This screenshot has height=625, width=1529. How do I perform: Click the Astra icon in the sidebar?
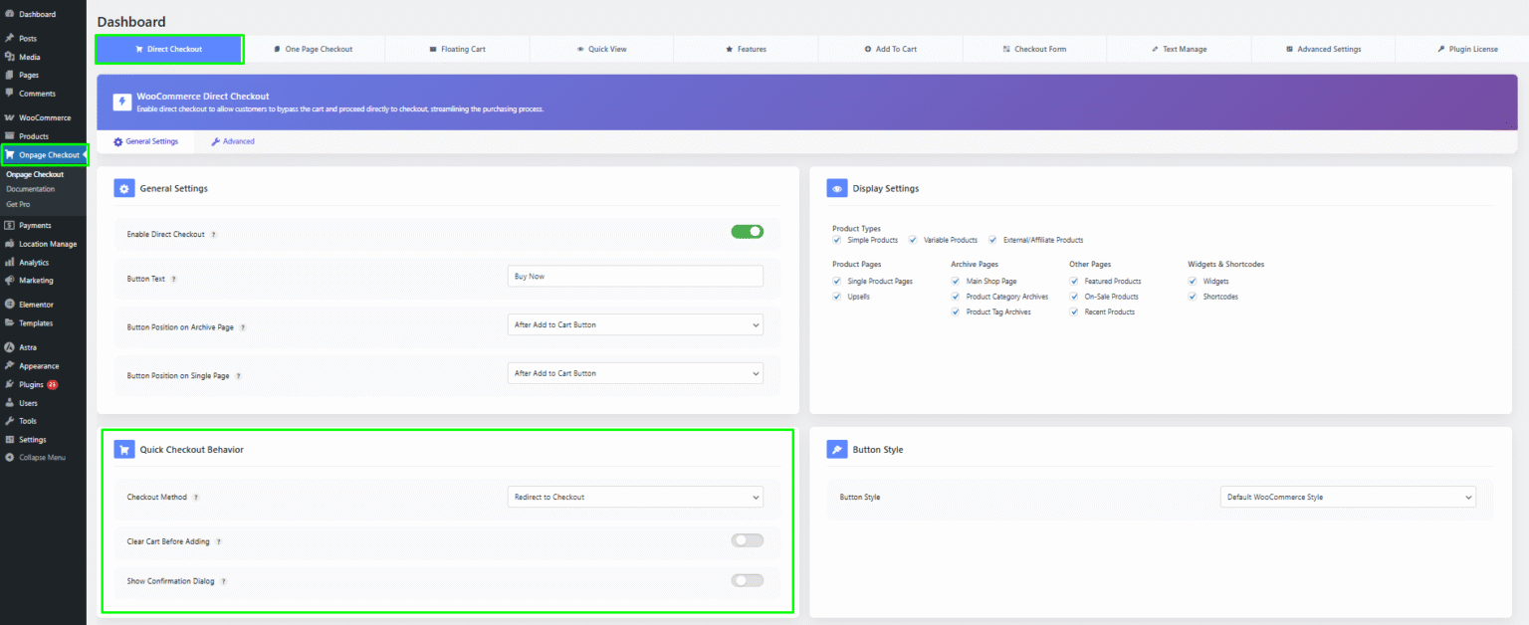tap(14, 347)
